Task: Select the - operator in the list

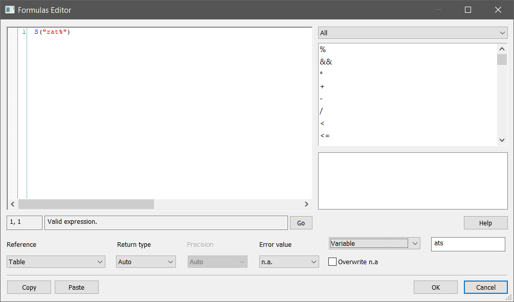Action: click(x=321, y=99)
